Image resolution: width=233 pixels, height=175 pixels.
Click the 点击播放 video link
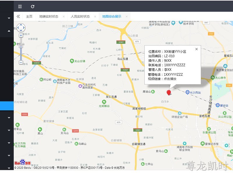point(170,79)
